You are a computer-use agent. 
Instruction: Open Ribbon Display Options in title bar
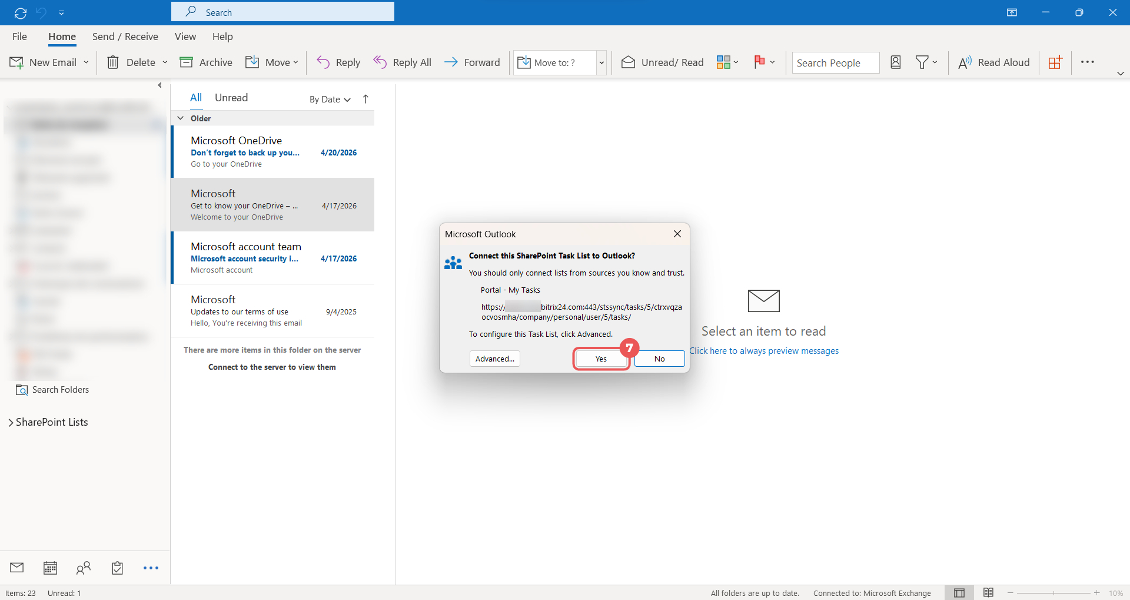pyautogui.click(x=1012, y=12)
